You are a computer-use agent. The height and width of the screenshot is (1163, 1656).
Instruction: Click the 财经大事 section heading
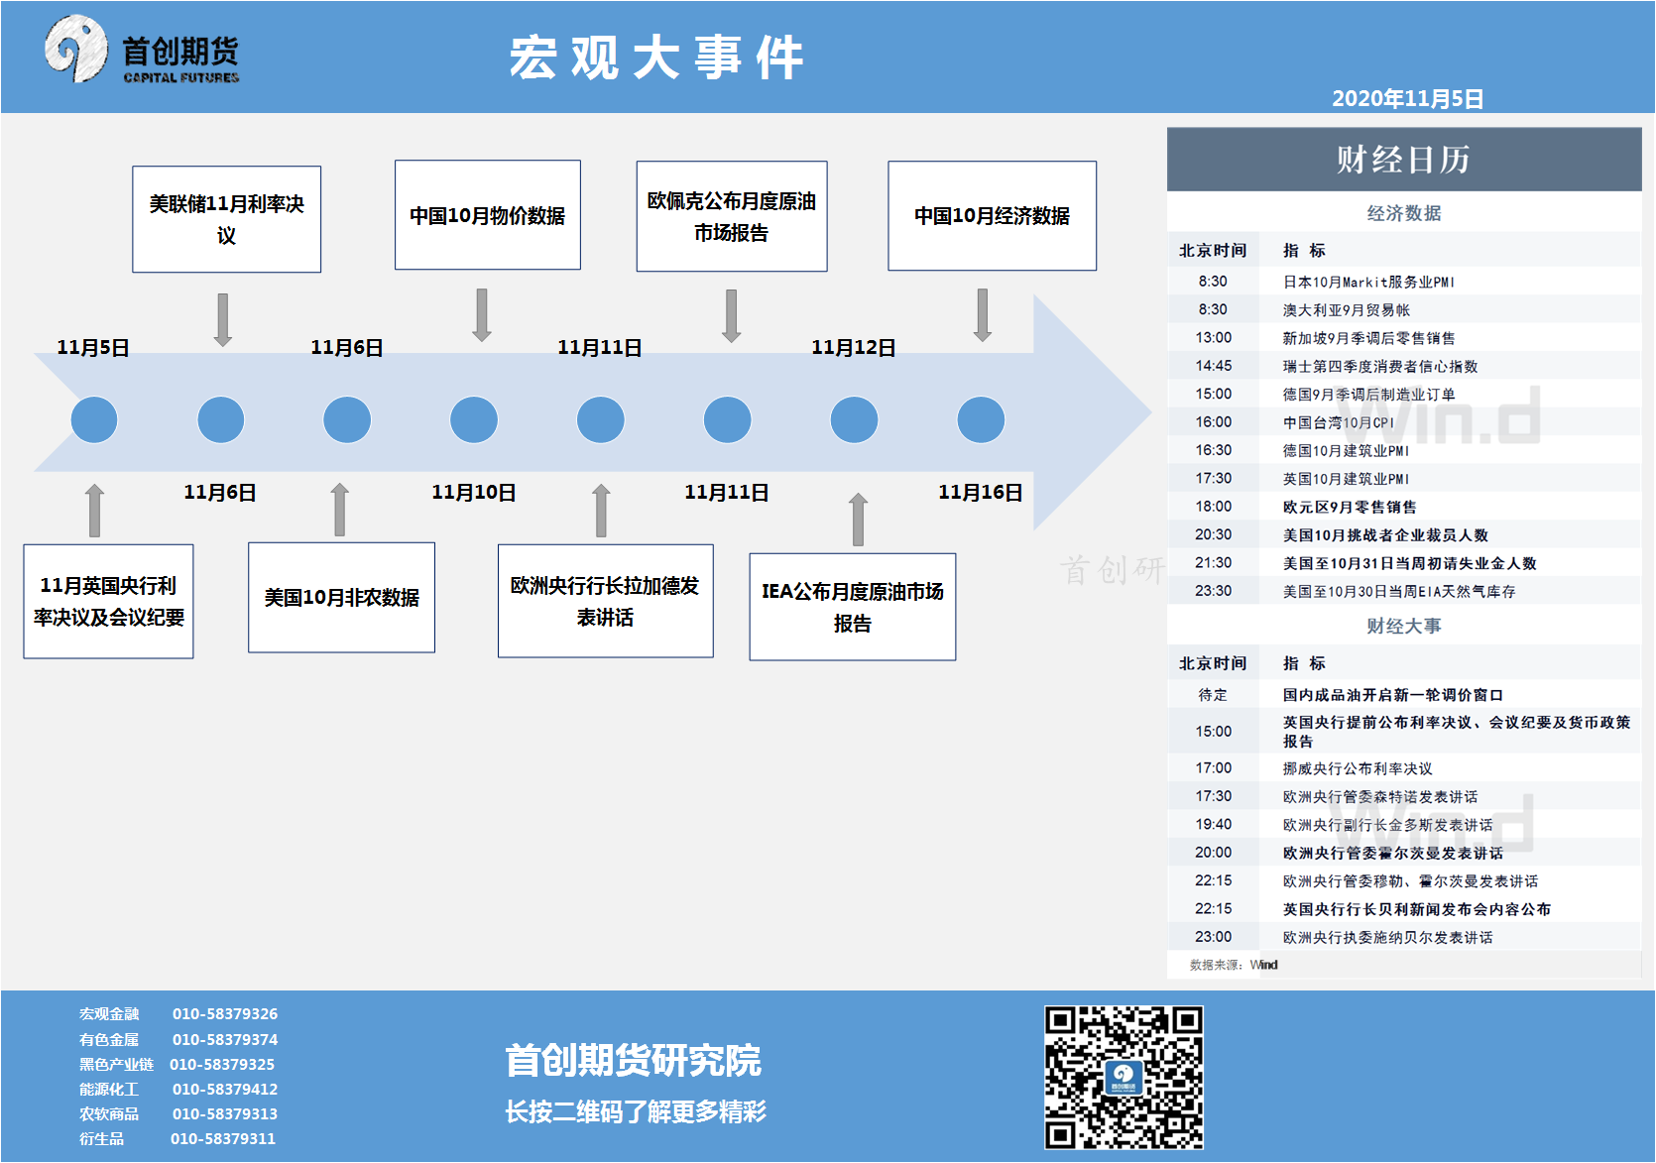1404,626
